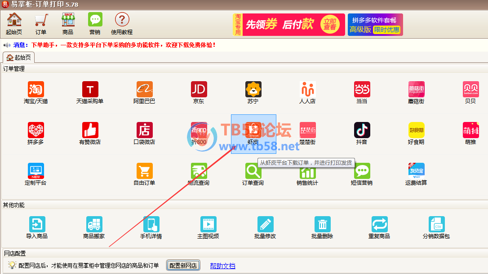Launch the 导入商品 import tool
The width and height of the screenshot is (488, 274).
[x=37, y=228]
